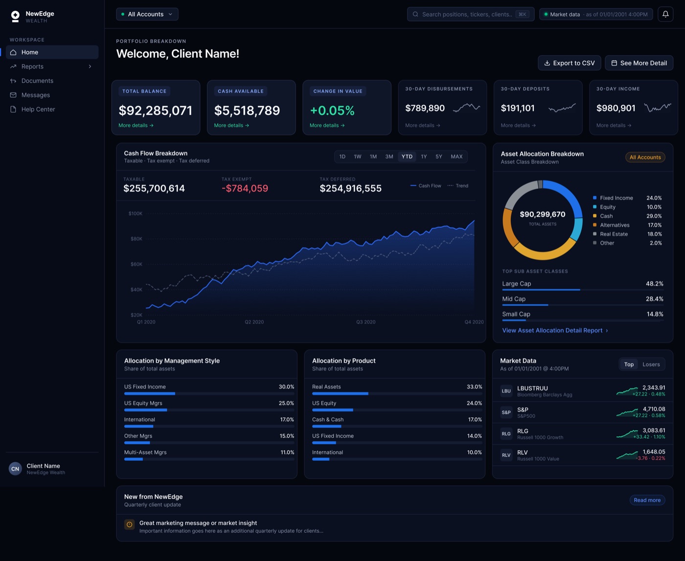
Task: Click 30-Day Disbursements sparkline
Action: click(466, 108)
